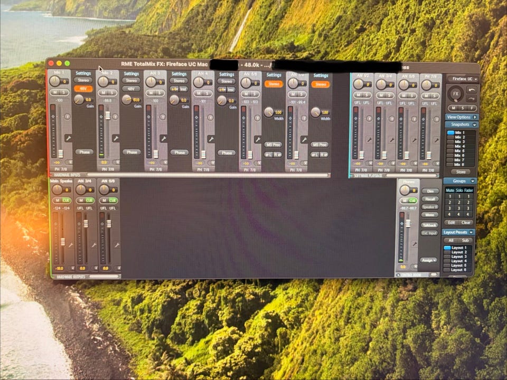Open the wrench settings of Mic 1 channel
The height and width of the screenshot is (380, 507).
(68, 138)
